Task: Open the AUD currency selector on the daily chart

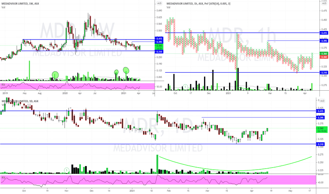Action: coord(322,101)
